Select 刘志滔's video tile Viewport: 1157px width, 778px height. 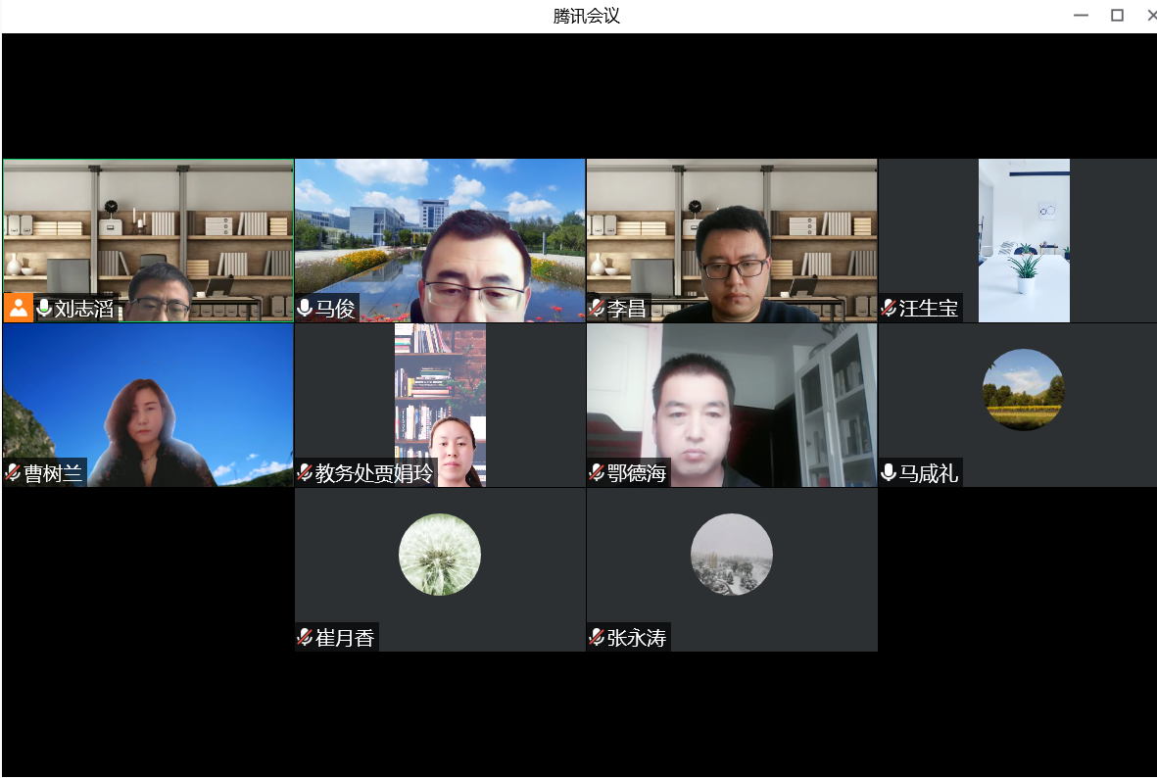click(x=148, y=241)
